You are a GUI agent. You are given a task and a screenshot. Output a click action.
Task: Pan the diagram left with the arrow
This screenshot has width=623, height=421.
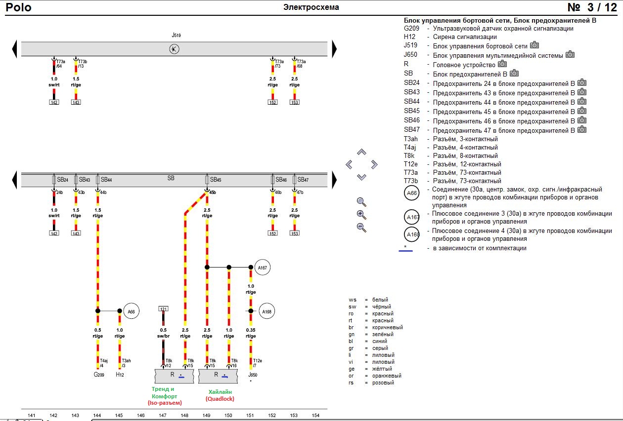[349, 164]
